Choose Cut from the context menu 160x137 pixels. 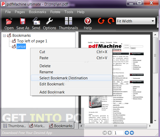pos(71,52)
